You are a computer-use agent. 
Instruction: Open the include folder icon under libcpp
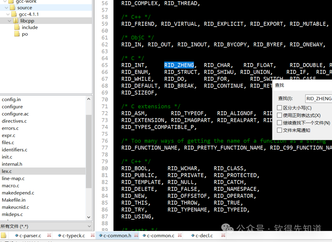pos(18,27)
